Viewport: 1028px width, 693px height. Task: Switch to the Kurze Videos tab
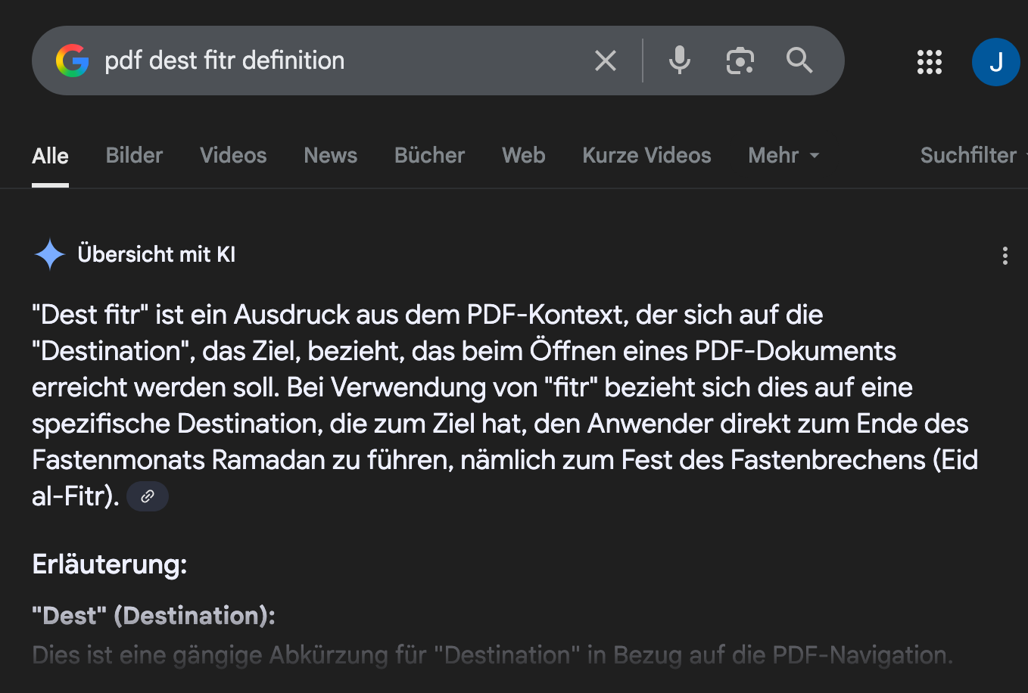[x=646, y=155]
